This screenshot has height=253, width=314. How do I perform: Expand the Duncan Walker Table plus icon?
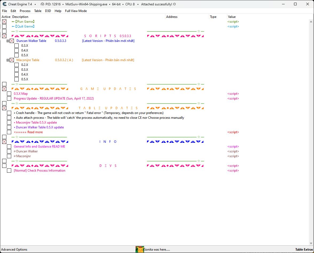click(8, 41)
